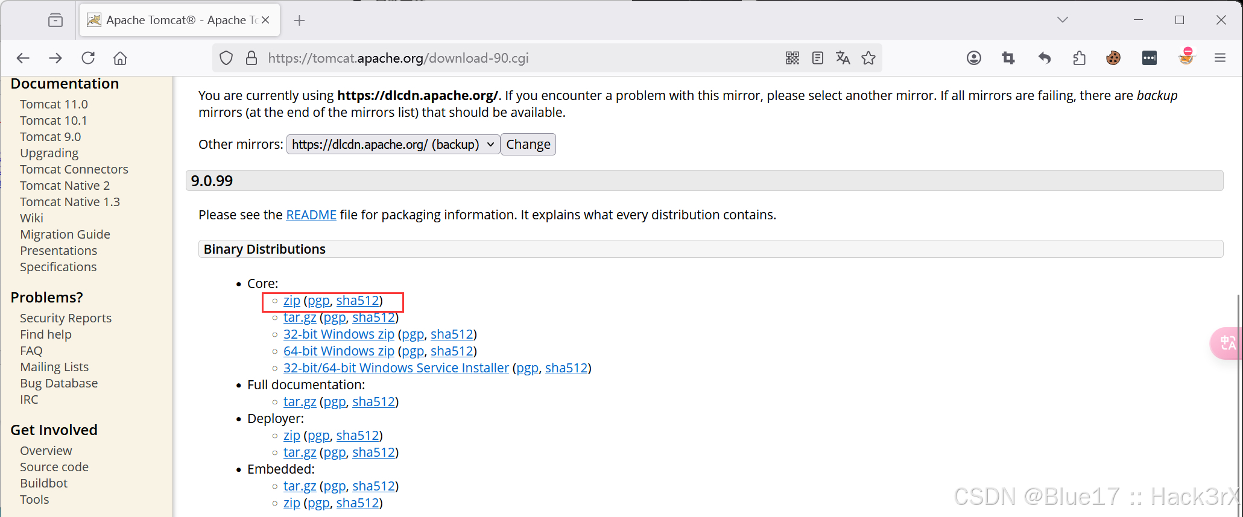This screenshot has width=1243, height=517.
Task: Open the Presentations sidebar link
Action: point(59,251)
